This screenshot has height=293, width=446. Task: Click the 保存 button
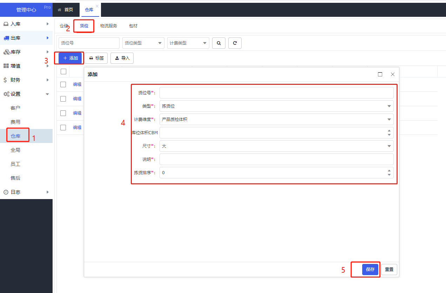[x=370, y=270]
